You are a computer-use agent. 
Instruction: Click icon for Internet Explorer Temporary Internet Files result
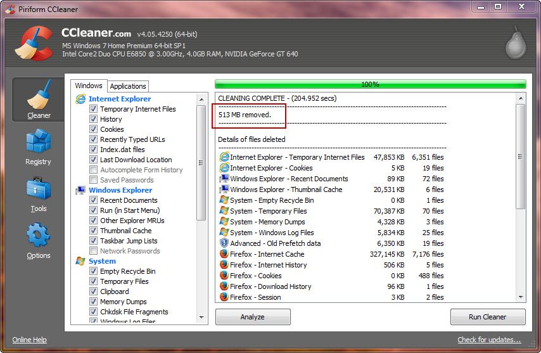click(x=224, y=157)
